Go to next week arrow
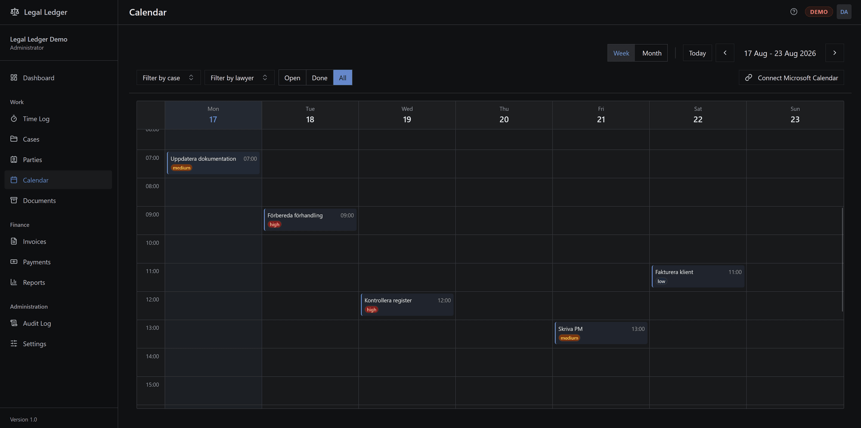Viewport: 861px width, 428px height. click(x=834, y=53)
